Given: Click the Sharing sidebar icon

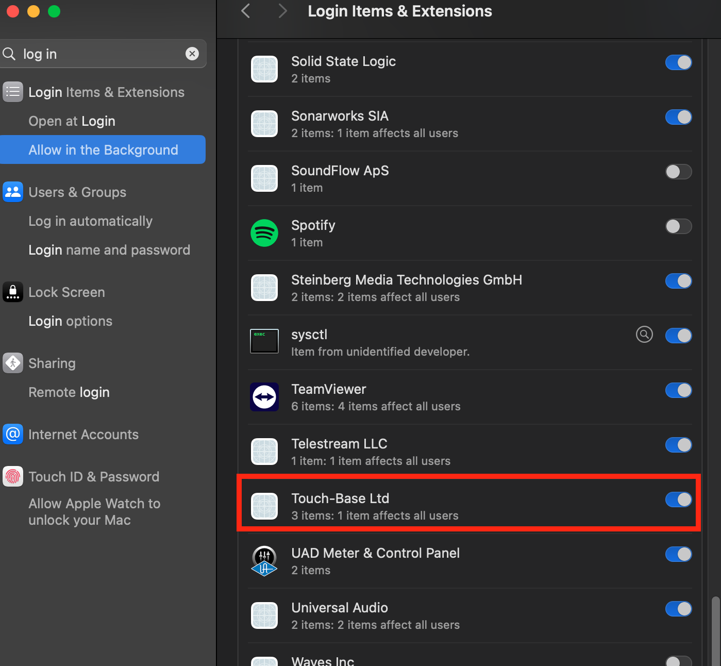Looking at the screenshot, I should (13, 363).
